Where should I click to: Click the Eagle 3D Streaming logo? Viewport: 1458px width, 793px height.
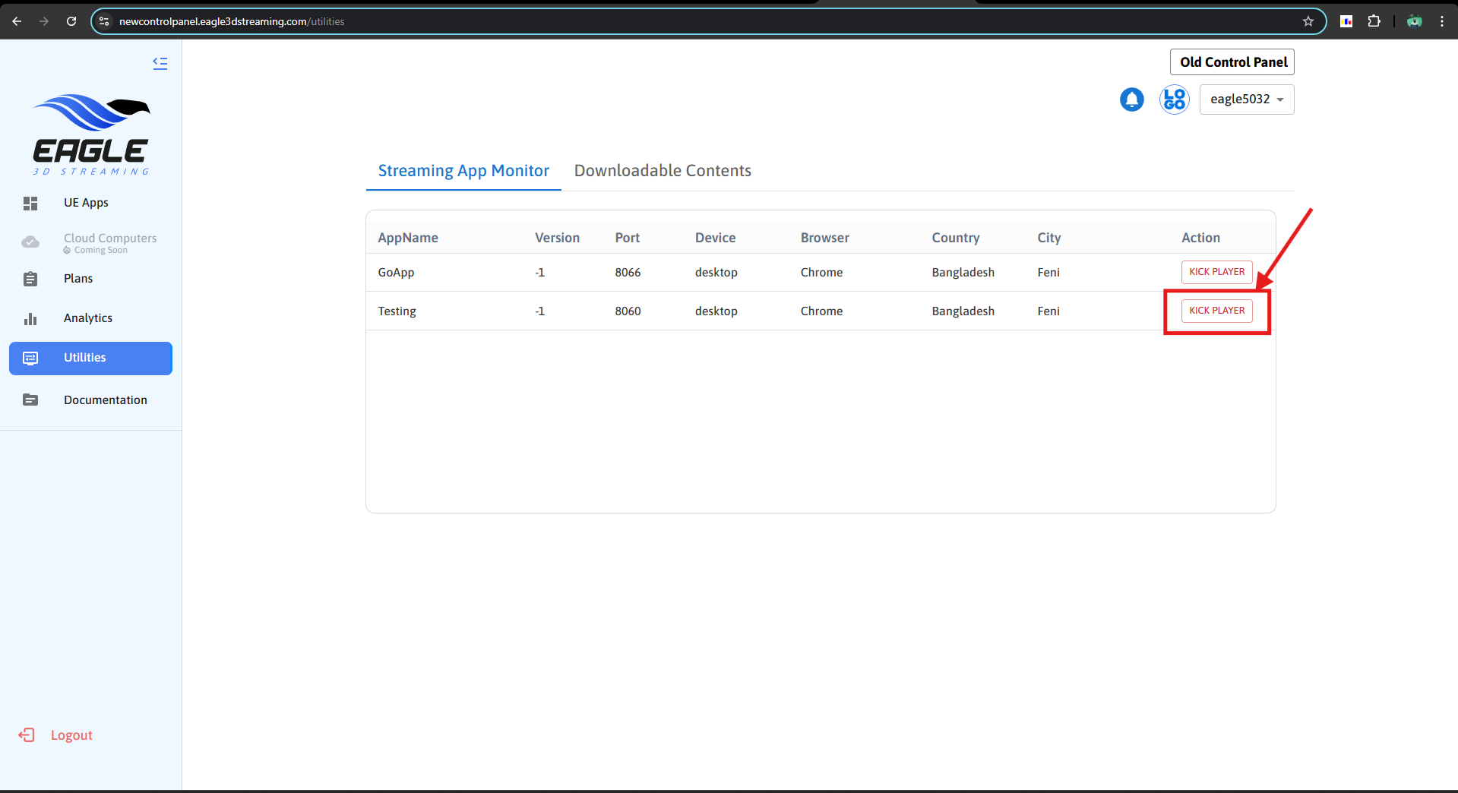click(91, 134)
